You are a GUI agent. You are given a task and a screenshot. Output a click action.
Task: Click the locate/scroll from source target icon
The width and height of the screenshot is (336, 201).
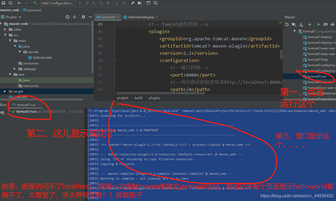tap(68, 17)
